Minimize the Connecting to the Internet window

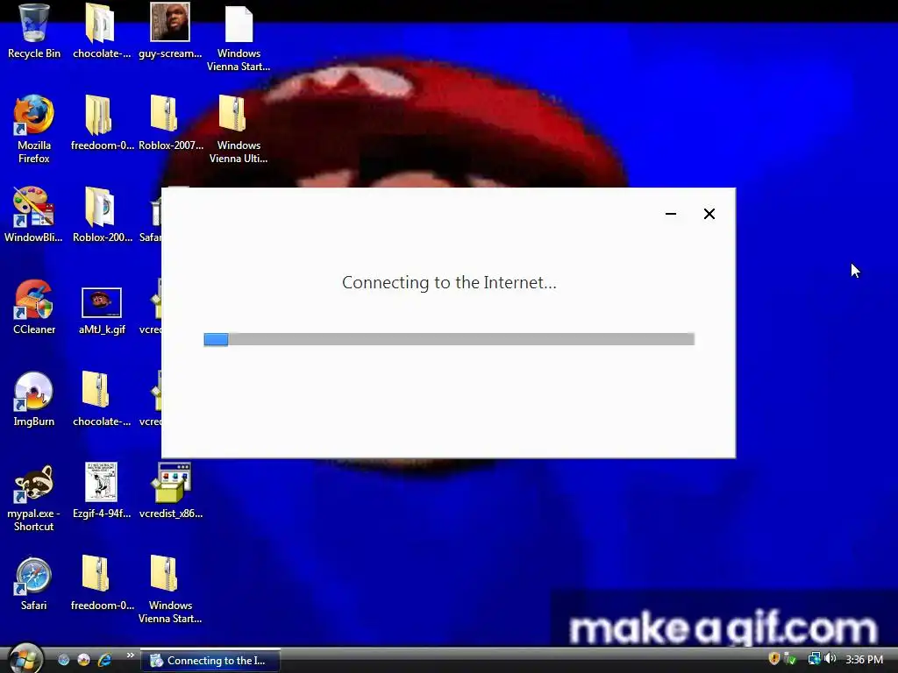(x=671, y=214)
